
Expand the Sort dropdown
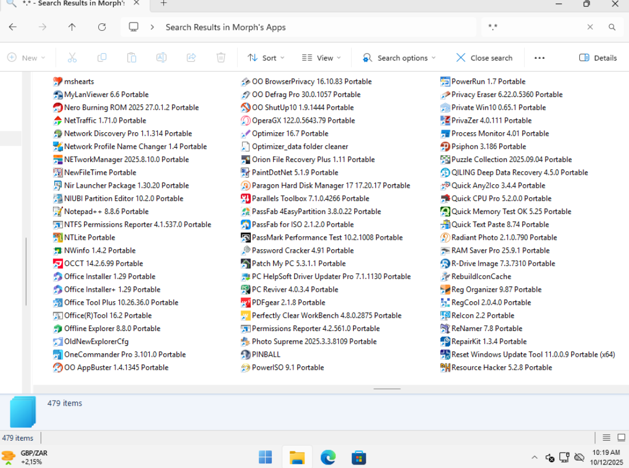point(266,58)
